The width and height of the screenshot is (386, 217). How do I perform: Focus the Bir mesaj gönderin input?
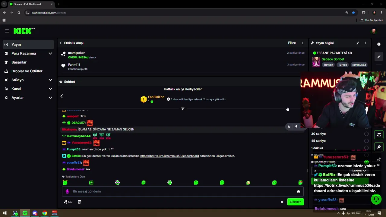[x=183, y=191]
